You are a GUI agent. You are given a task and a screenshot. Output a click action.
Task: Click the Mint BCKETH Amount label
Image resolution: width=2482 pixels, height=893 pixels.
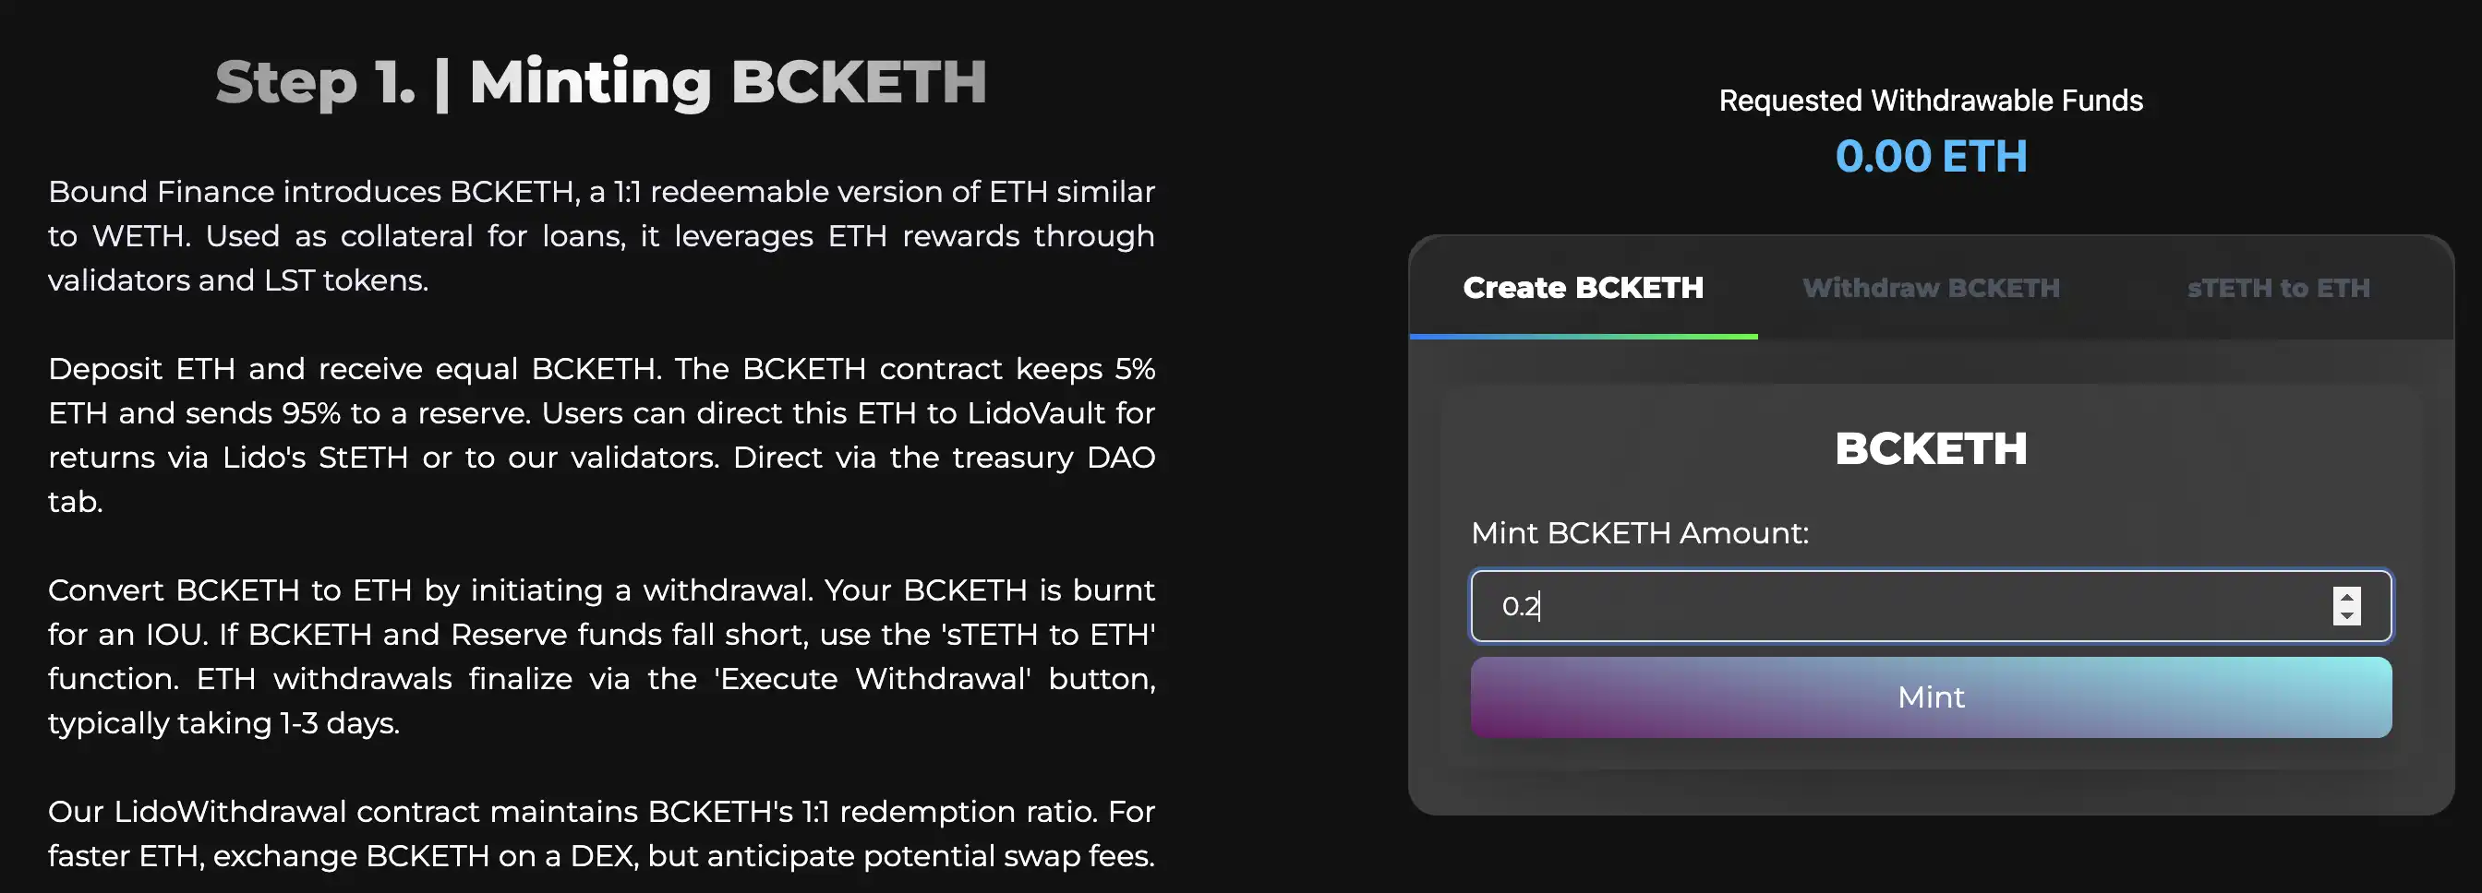pos(1640,533)
